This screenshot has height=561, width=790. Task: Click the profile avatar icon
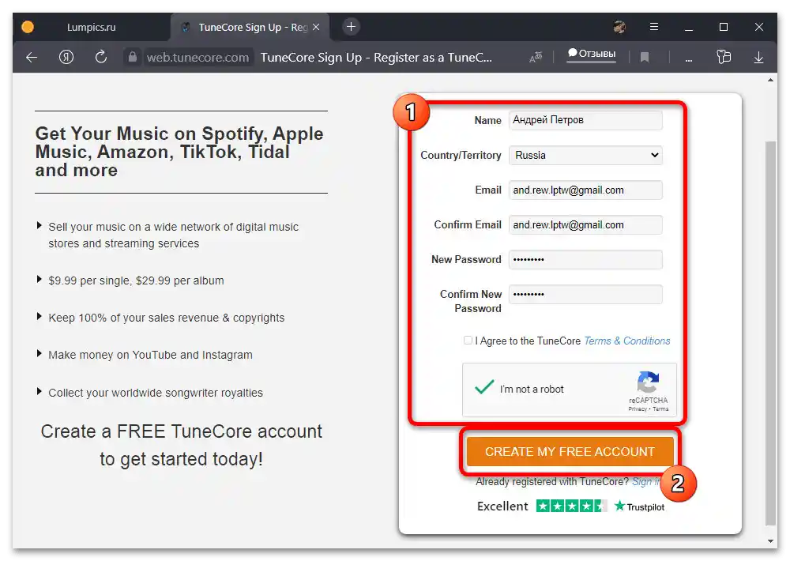[x=619, y=27]
